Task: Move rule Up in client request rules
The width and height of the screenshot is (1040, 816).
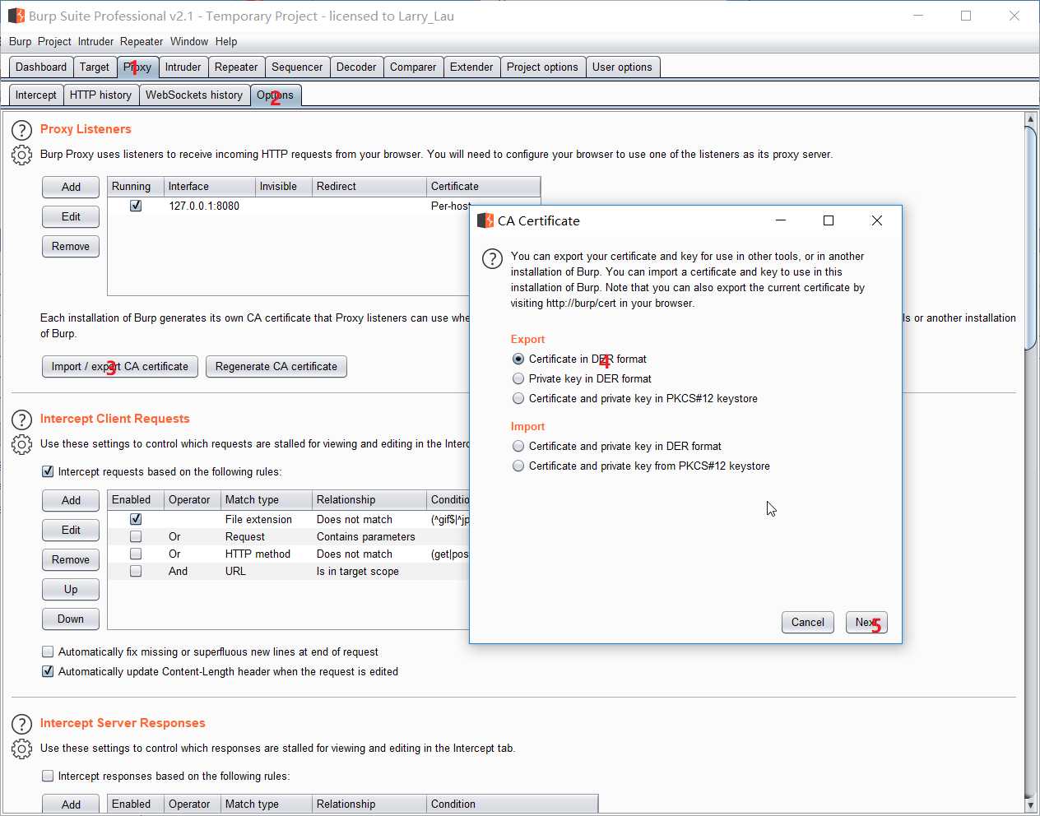Action: (x=71, y=589)
